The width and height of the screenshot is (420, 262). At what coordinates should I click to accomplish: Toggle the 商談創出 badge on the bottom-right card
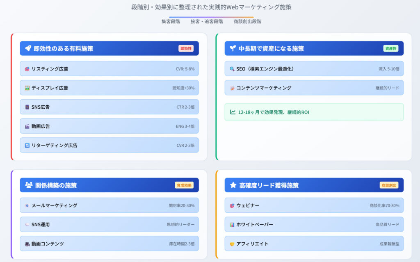click(x=390, y=185)
